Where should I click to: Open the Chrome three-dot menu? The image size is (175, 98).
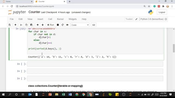172,6
